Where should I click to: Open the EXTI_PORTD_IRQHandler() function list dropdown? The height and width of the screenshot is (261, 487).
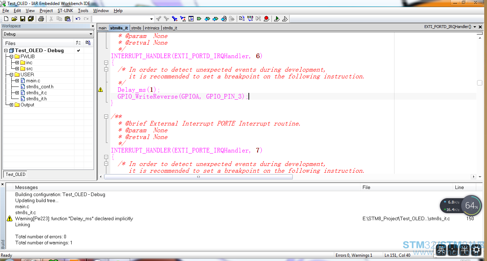(x=475, y=27)
